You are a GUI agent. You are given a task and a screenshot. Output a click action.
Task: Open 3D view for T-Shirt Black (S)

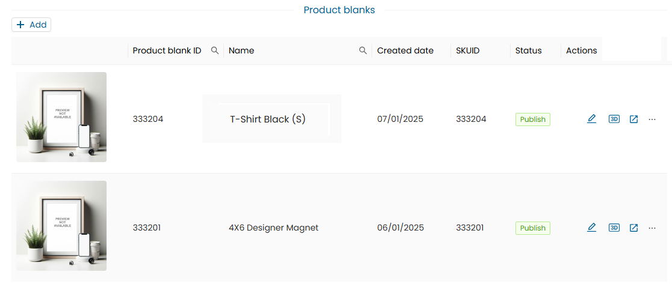coord(614,119)
